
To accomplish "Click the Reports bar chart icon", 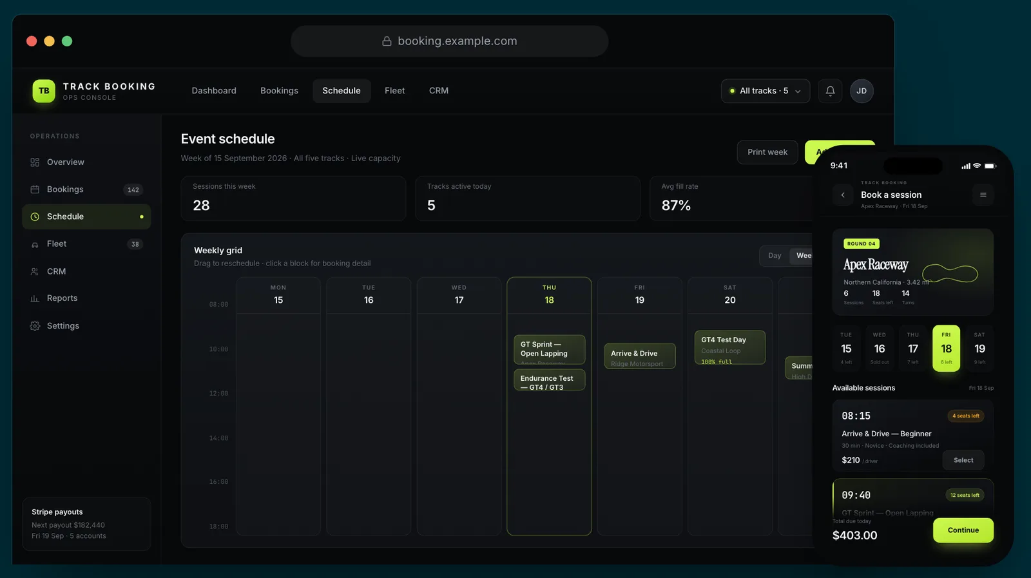I will pyautogui.click(x=35, y=298).
